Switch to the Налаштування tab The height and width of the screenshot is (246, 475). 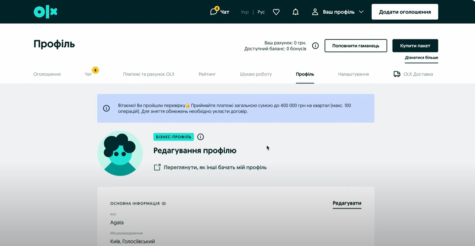coord(353,74)
